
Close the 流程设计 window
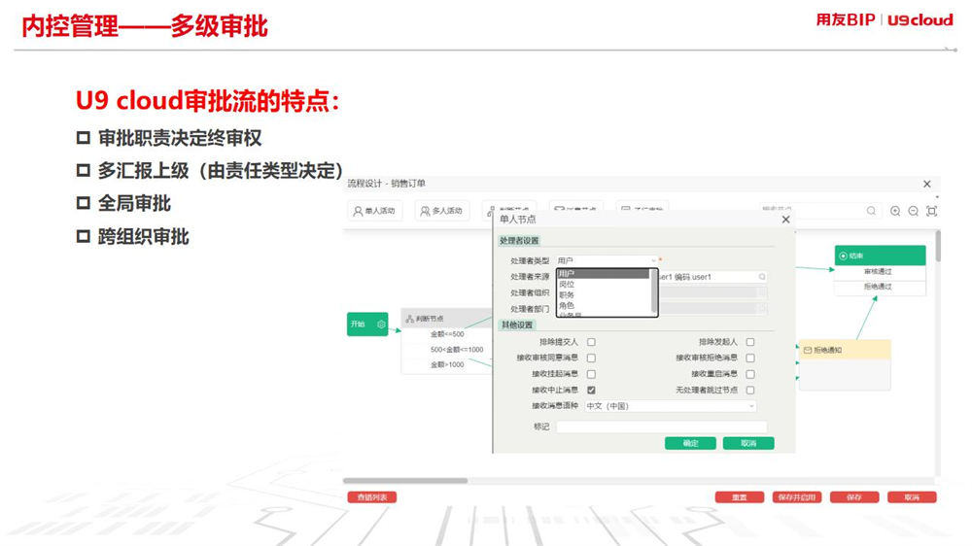click(x=926, y=184)
